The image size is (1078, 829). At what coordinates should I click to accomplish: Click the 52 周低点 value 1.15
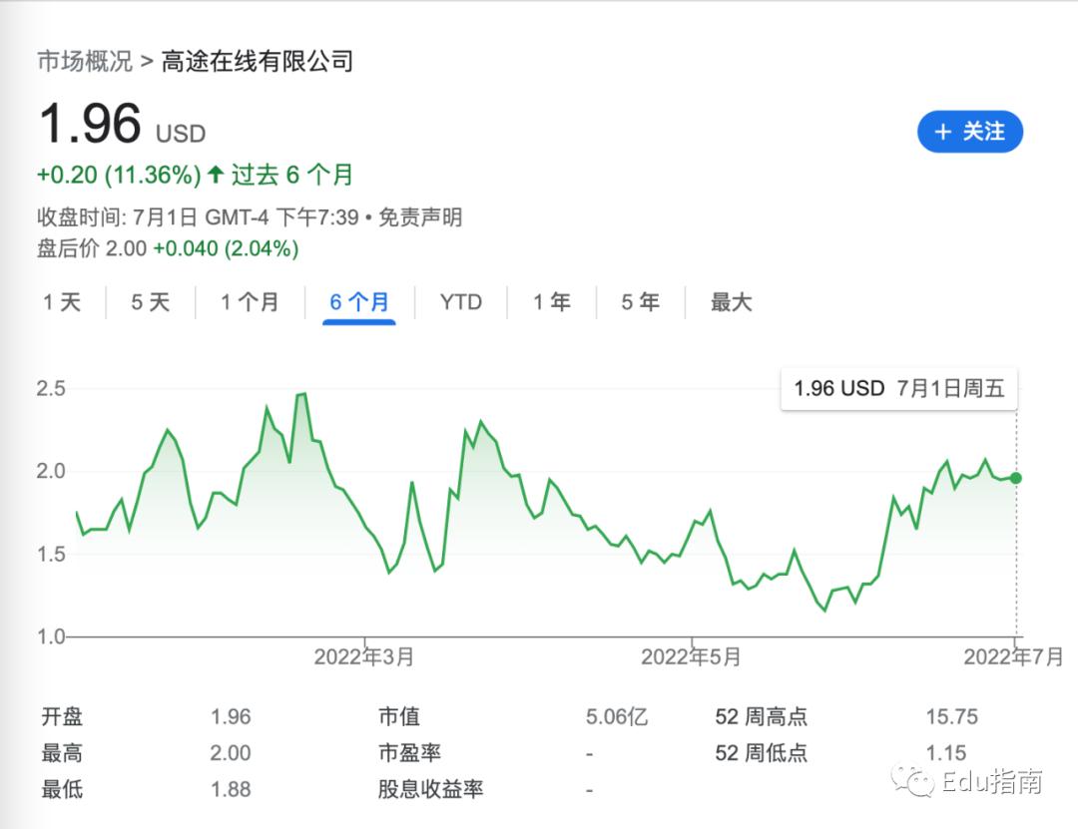[946, 753]
